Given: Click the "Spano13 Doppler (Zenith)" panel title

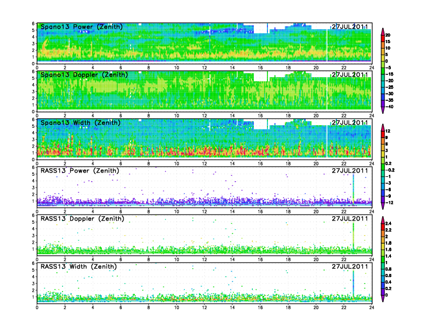Looking at the screenshot, I should [84, 75].
